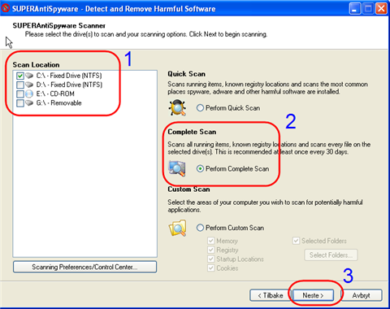Select Perform Complete Scan radio button
390x309 pixels.
point(200,169)
